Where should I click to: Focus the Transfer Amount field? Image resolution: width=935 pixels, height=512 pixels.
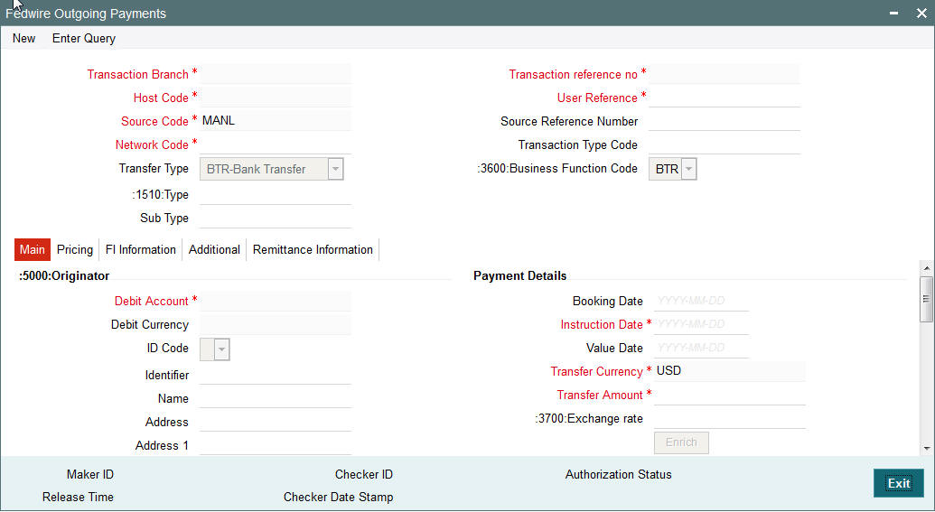coord(729,395)
